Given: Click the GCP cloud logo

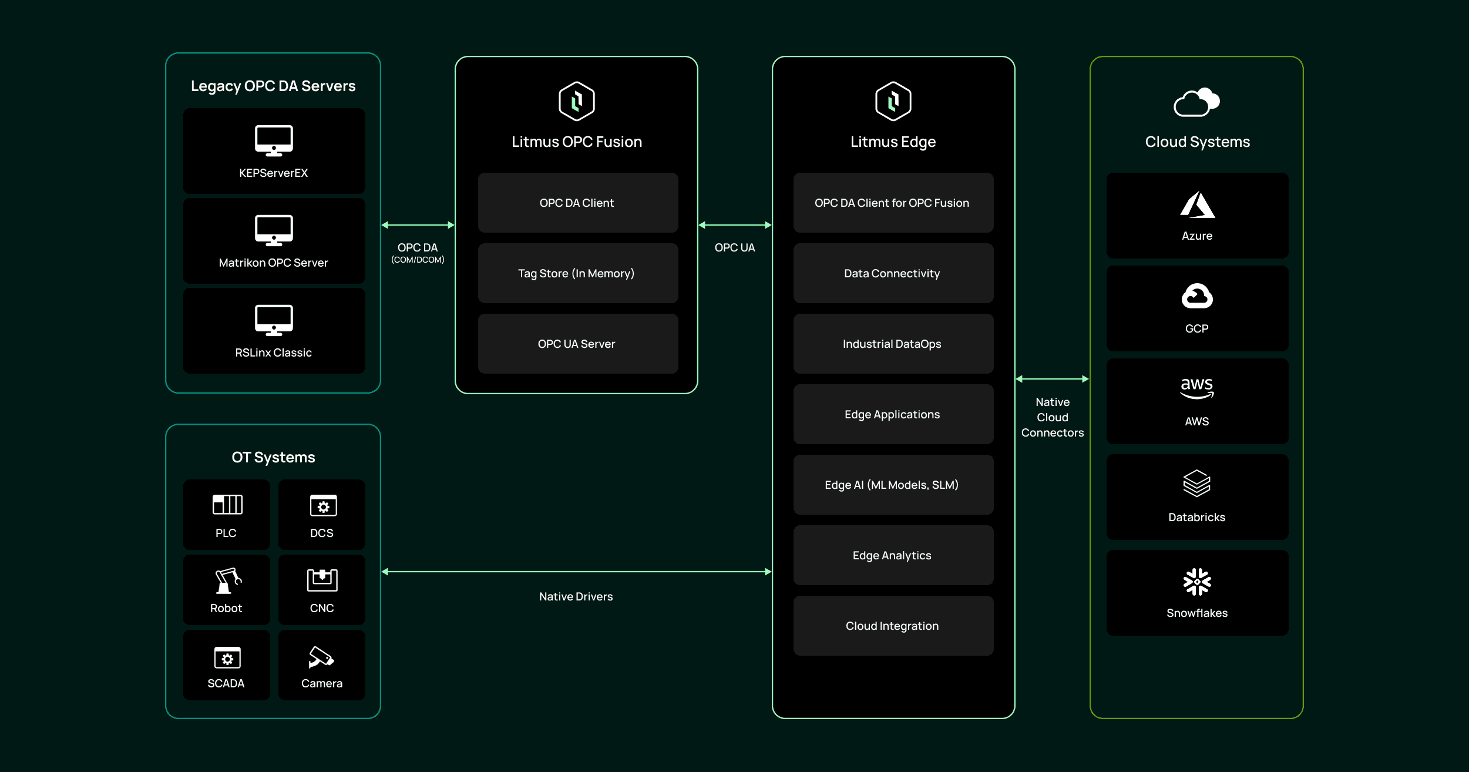Looking at the screenshot, I should coord(1197,296).
